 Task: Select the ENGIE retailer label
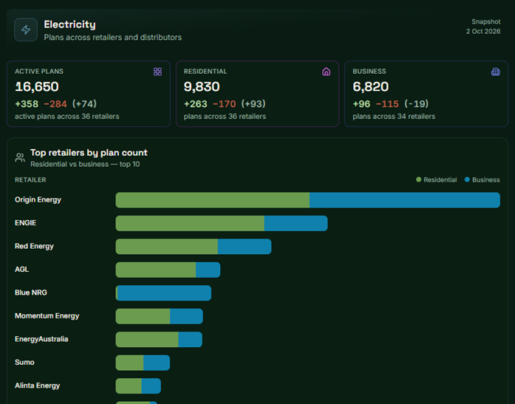[x=25, y=223]
